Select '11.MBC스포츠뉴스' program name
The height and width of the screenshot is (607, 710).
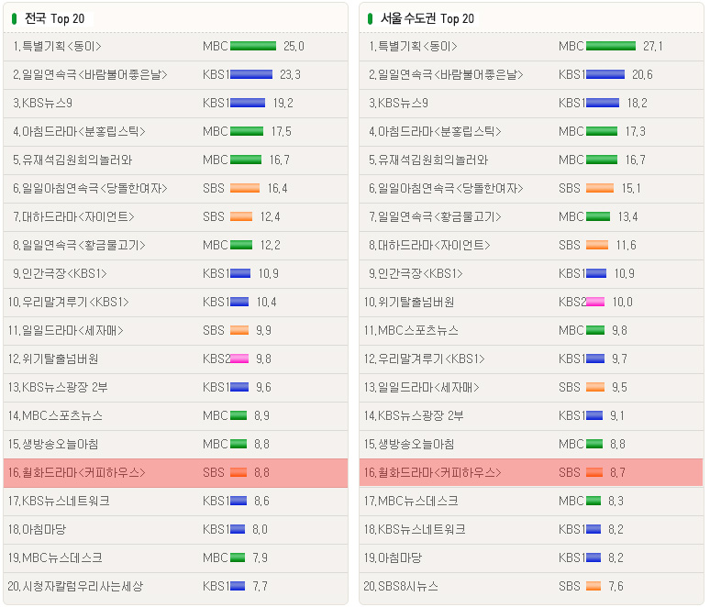point(411,330)
